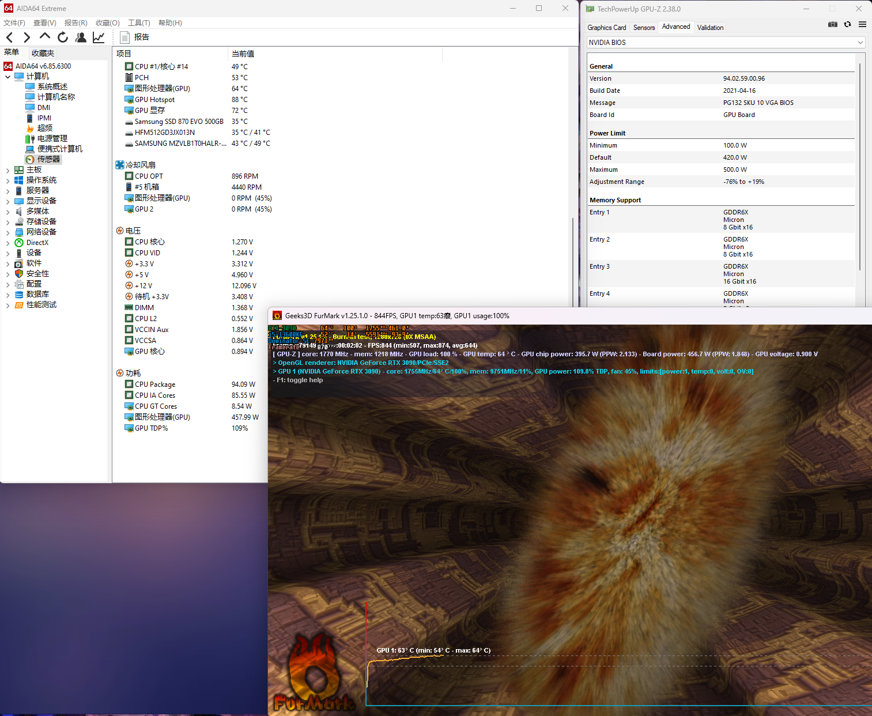Expand the 存储设备 tree node
The image size is (872, 716).
pos(7,222)
